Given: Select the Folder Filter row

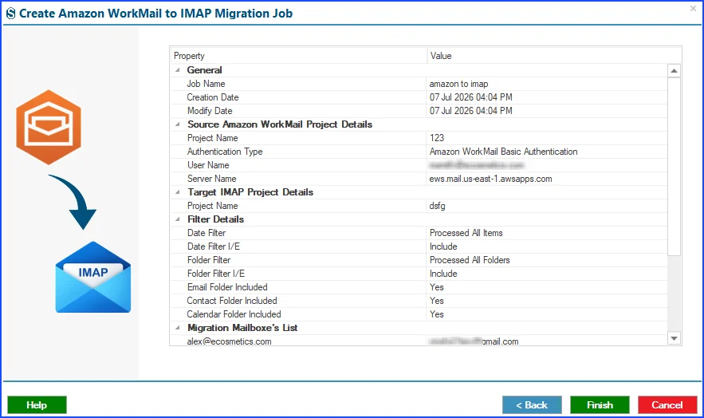Looking at the screenshot, I should pyautogui.click(x=419, y=260).
